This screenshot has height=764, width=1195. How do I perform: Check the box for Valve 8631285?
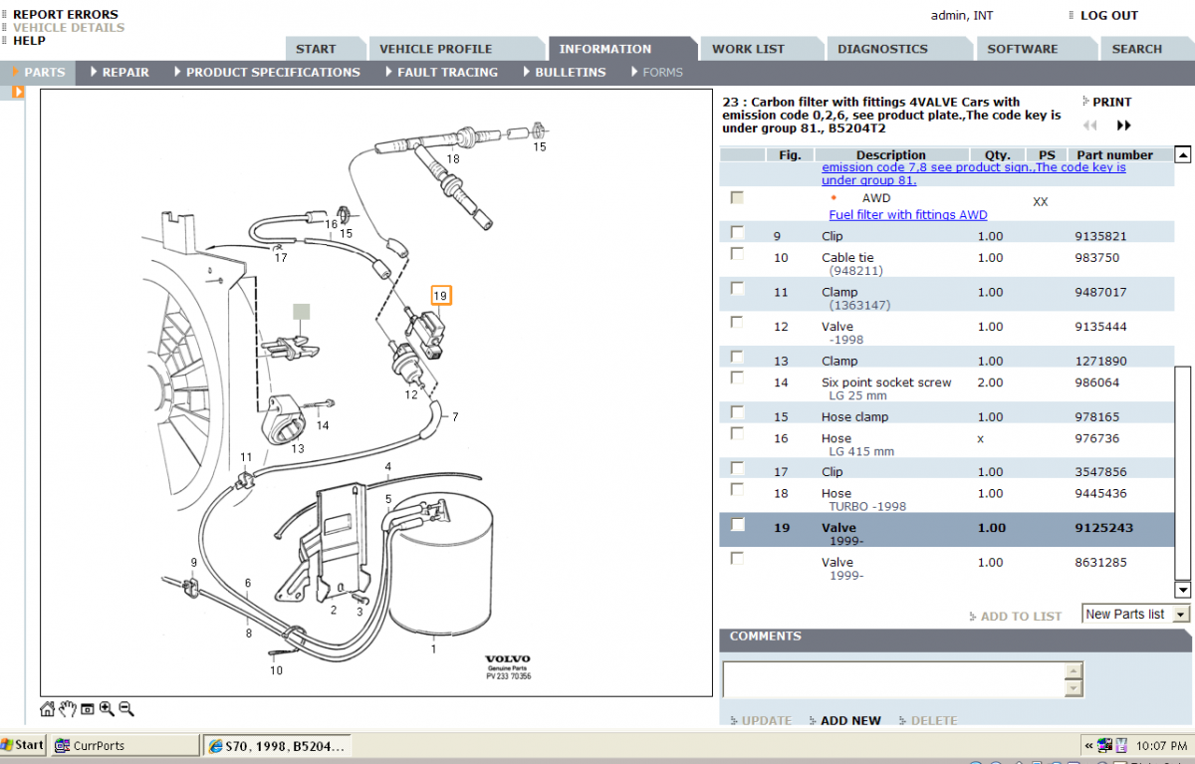point(737,559)
